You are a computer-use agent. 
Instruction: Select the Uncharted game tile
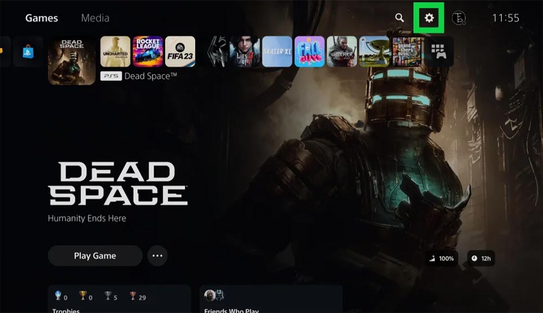(x=115, y=51)
